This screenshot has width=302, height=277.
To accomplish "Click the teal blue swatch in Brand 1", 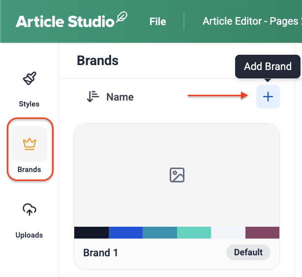I will click(159, 233).
